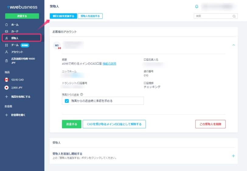Select 受取人 in the sidebar
This screenshot has width=247, height=171.
[x=22, y=38]
